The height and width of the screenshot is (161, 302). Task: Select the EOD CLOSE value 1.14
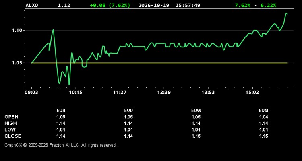[128, 136]
